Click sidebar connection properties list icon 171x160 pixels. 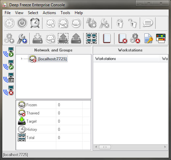9,78
